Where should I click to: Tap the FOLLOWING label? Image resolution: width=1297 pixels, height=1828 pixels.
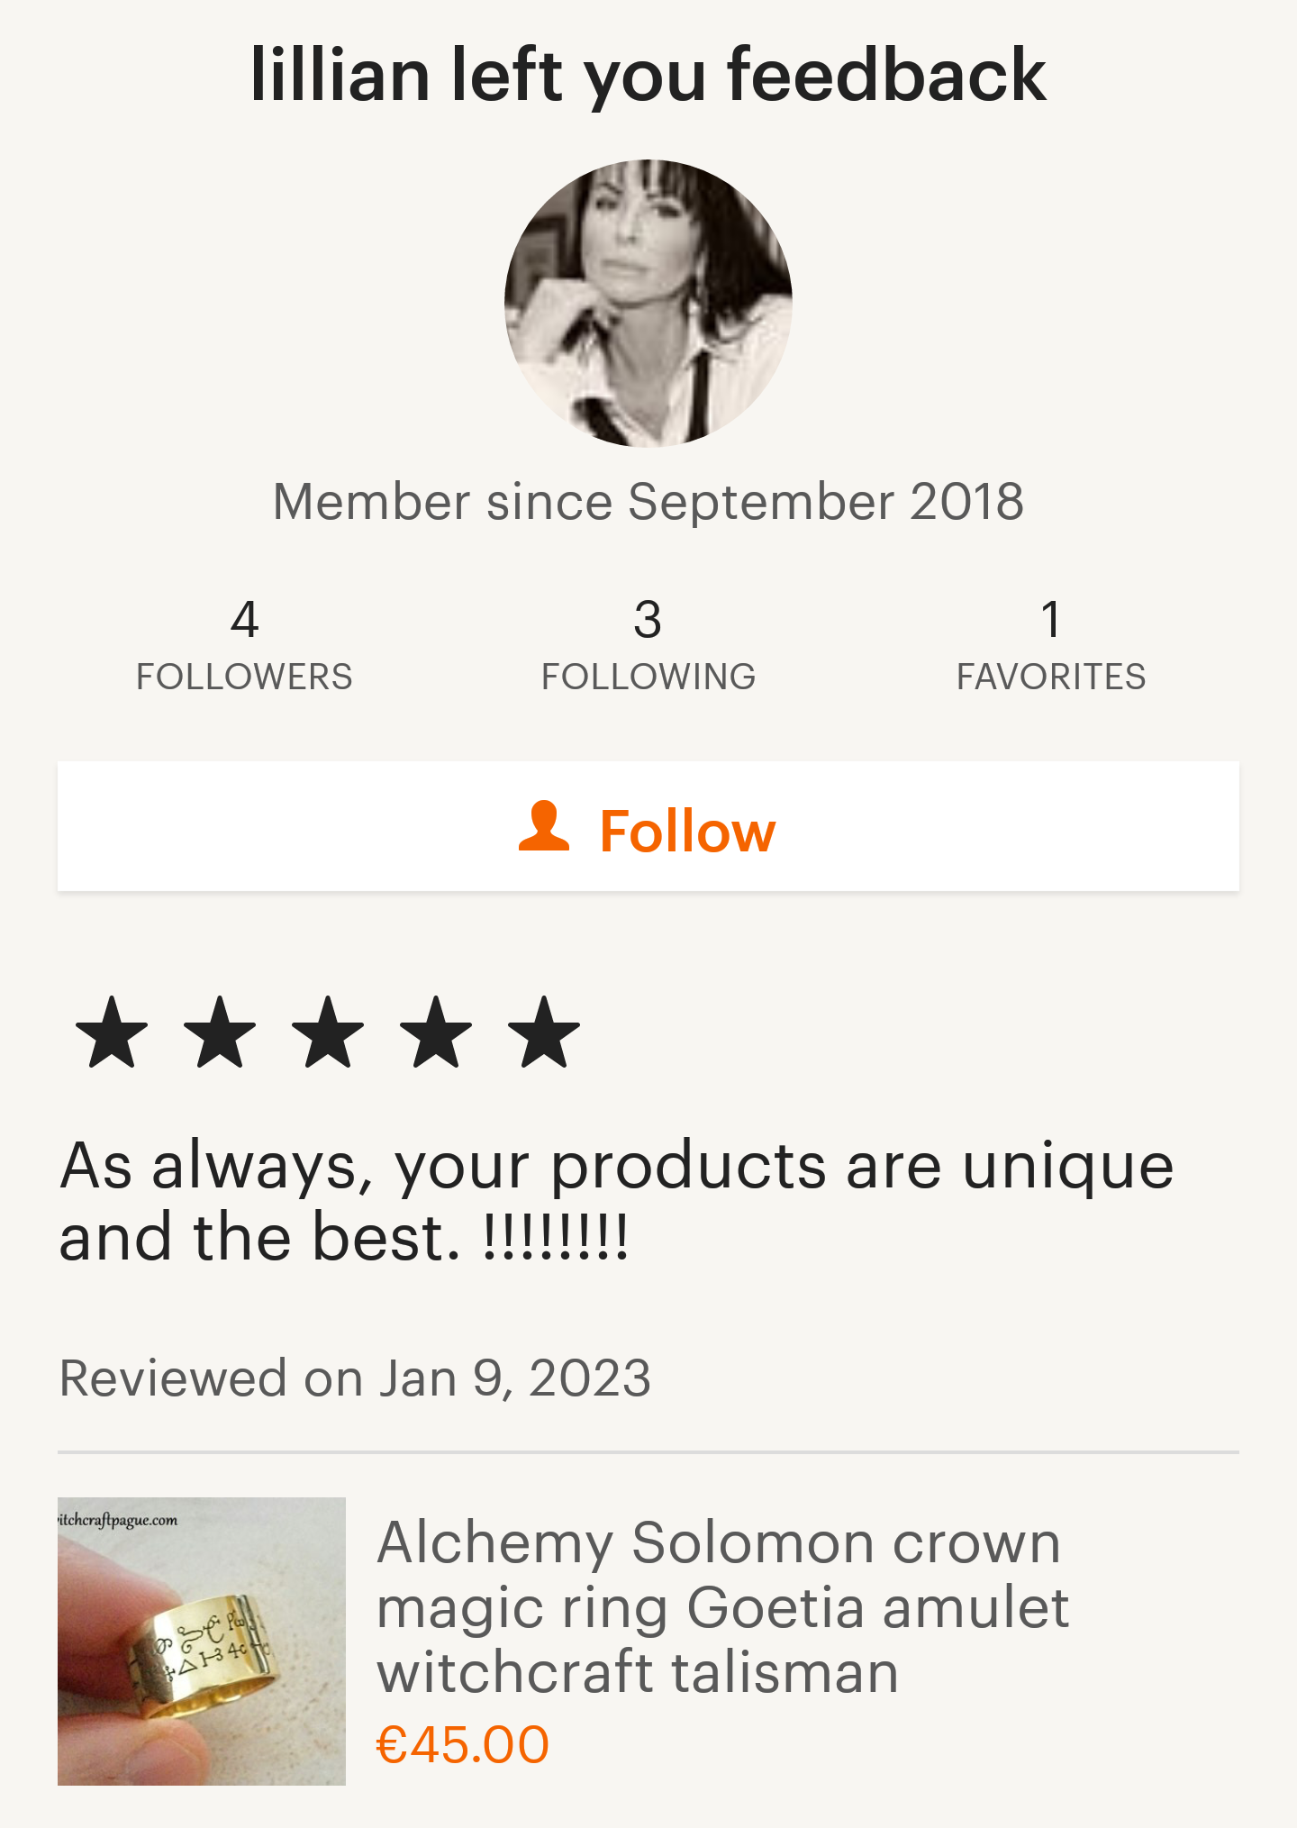(x=648, y=678)
